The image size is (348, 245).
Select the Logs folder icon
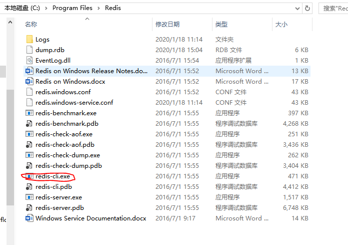click(x=29, y=40)
